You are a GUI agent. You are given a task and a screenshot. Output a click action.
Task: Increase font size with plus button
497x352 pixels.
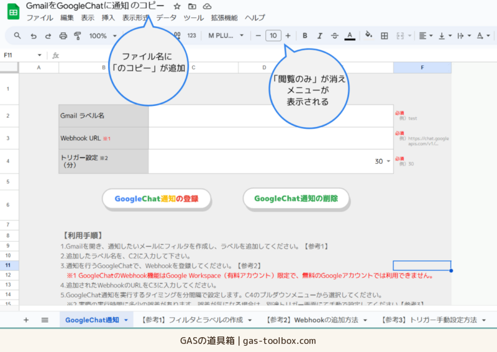tap(288, 36)
